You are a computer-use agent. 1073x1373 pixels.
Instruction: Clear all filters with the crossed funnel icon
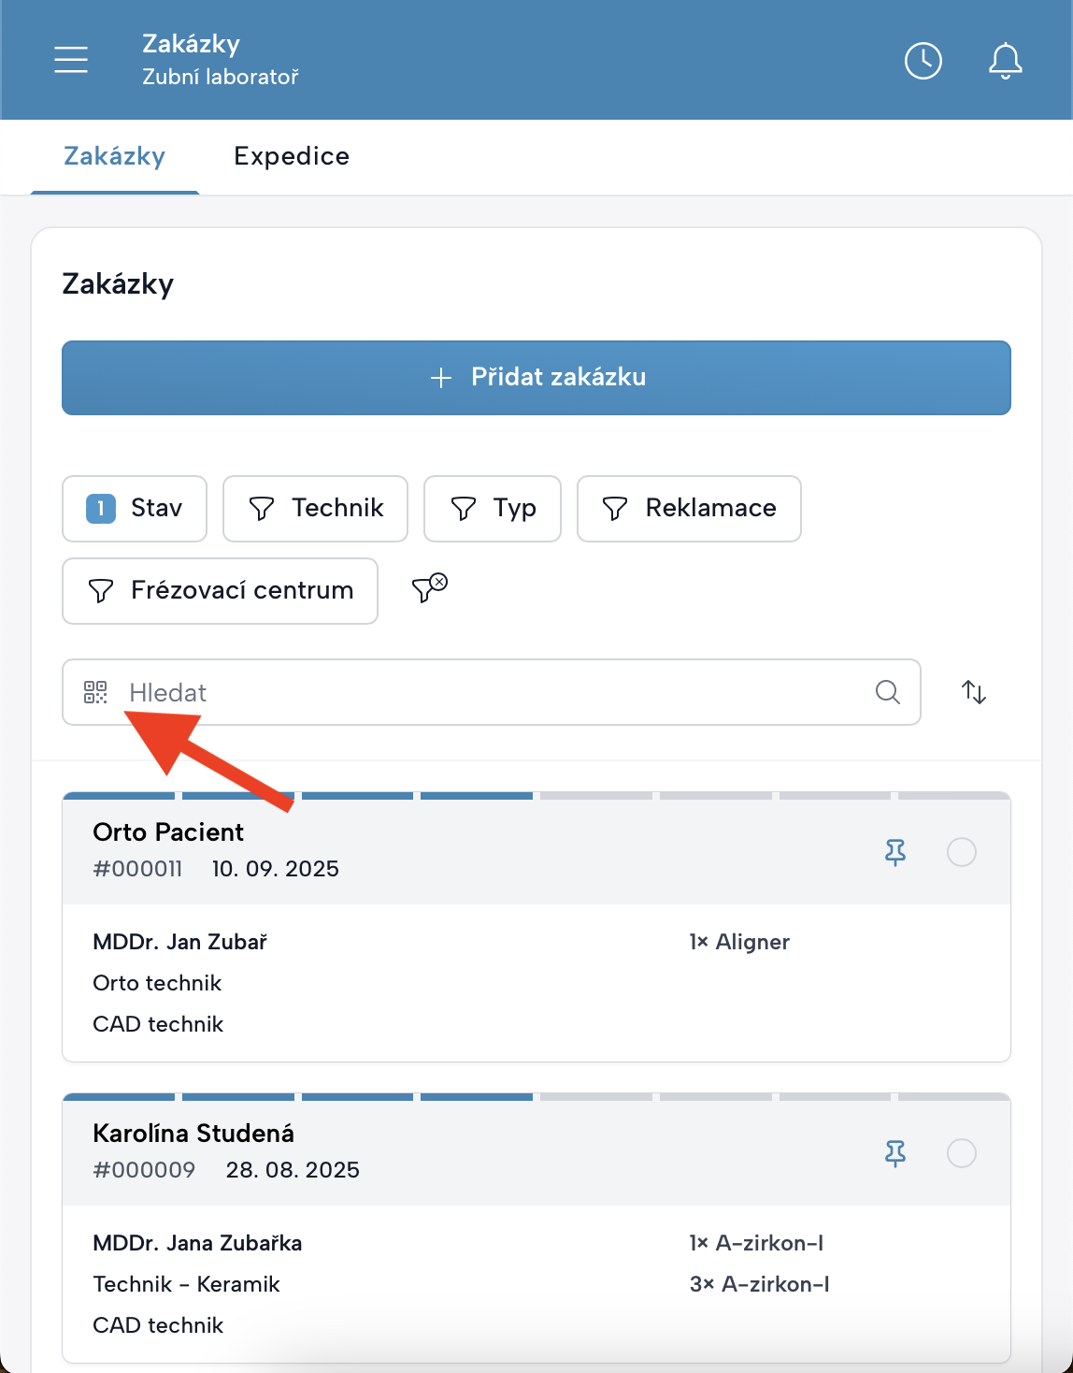tap(429, 587)
